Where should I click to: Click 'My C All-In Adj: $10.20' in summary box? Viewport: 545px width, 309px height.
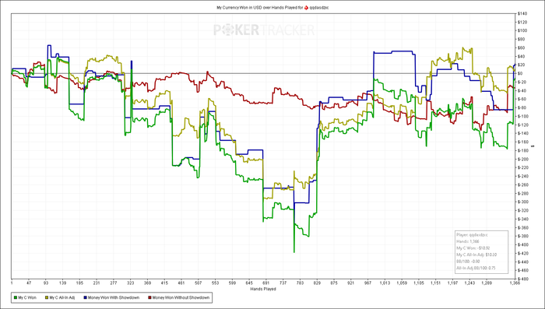pyautogui.click(x=476, y=255)
